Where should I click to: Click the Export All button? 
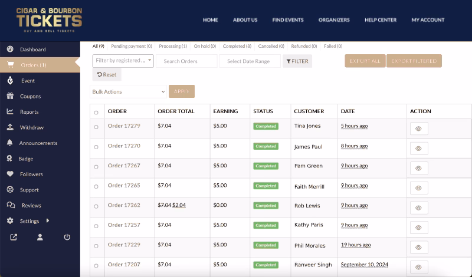[x=365, y=61]
